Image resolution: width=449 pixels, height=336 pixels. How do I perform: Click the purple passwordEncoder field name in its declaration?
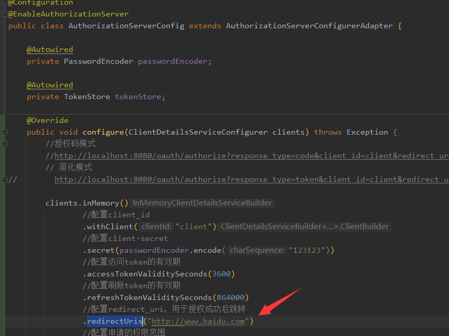pyautogui.click(x=172, y=62)
